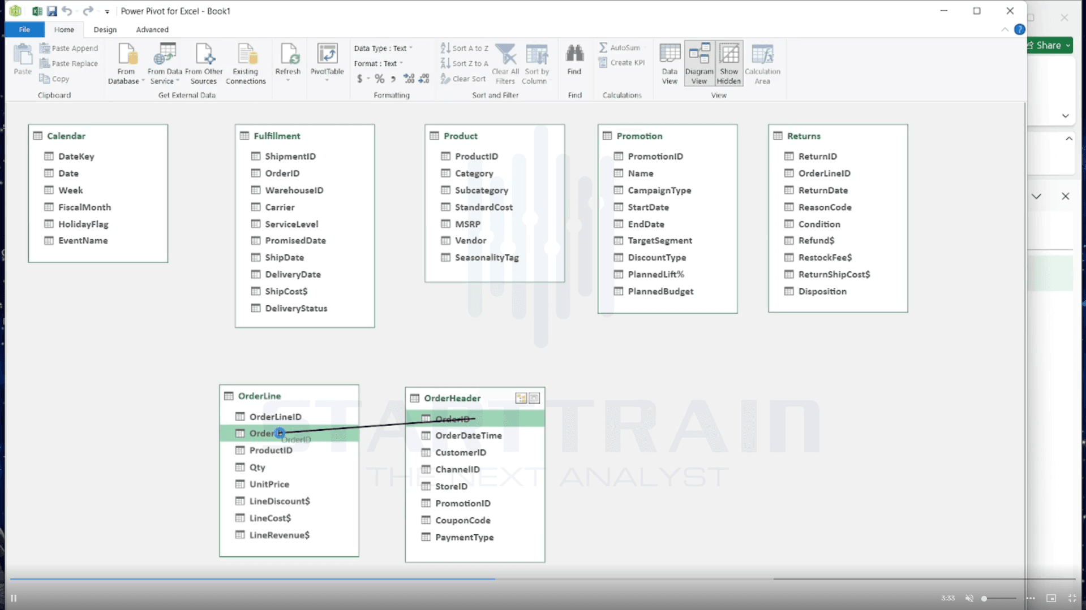Screen dimensions: 1086x610
Task: Open the Data Type dropdown
Action: pos(383,48)
